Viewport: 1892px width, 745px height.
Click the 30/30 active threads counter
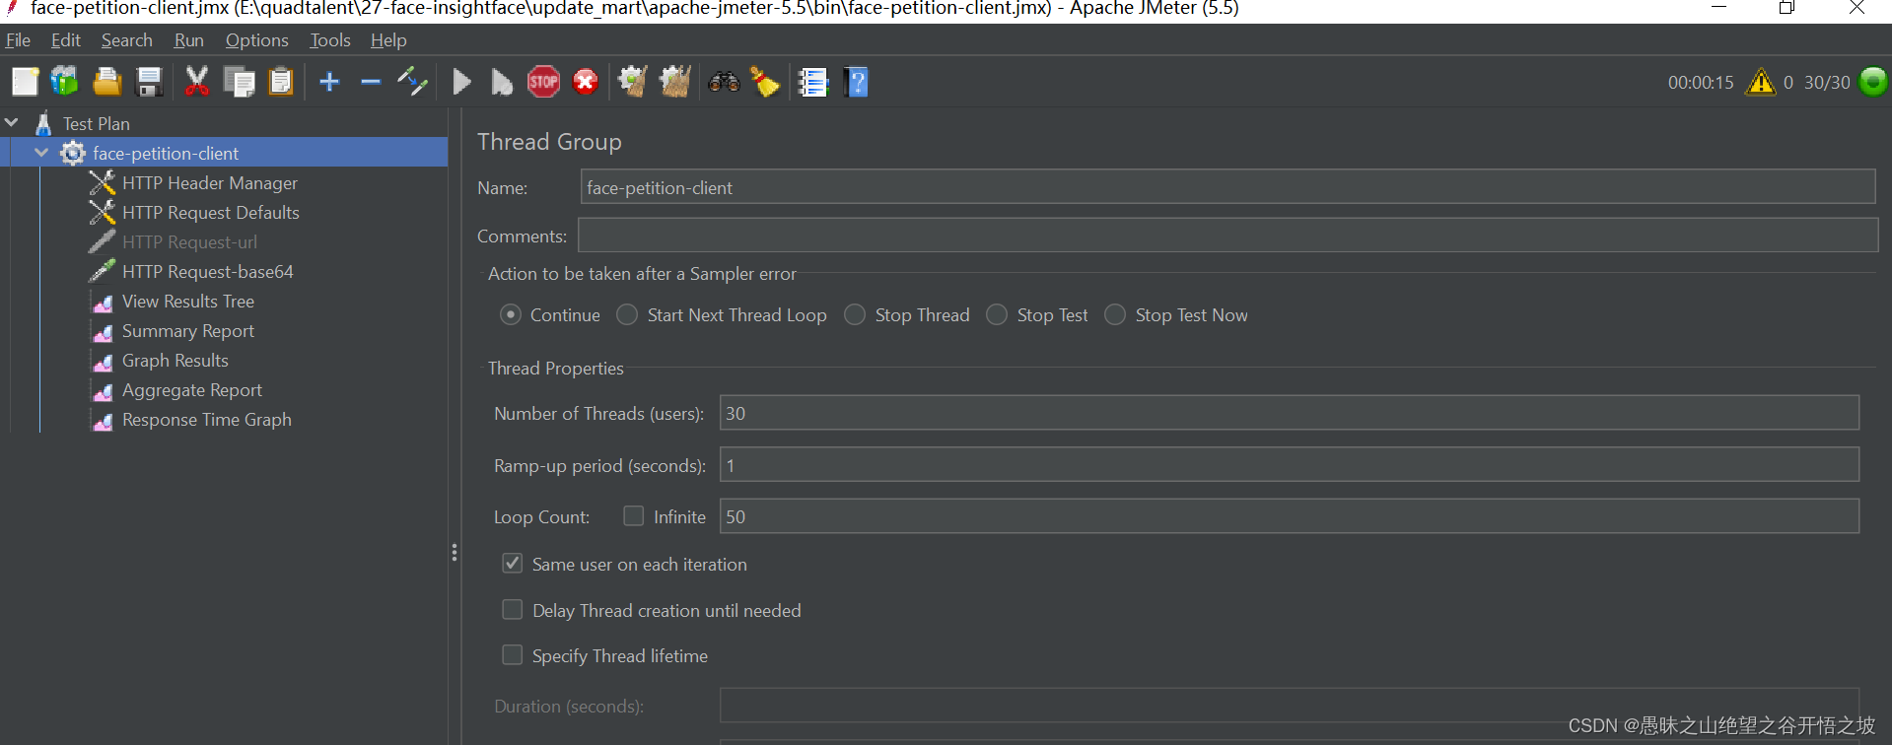click(x=1827, y=83)
